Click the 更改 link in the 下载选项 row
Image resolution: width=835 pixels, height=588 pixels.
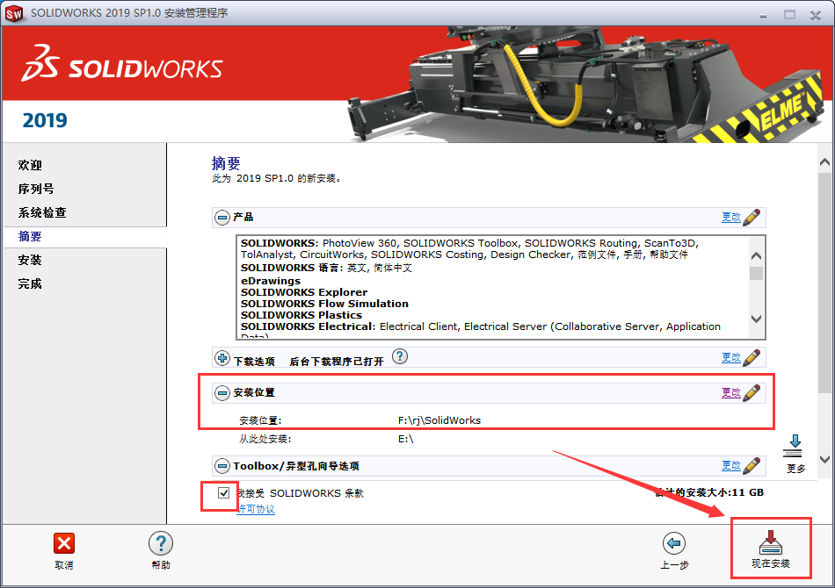point(730,358)
